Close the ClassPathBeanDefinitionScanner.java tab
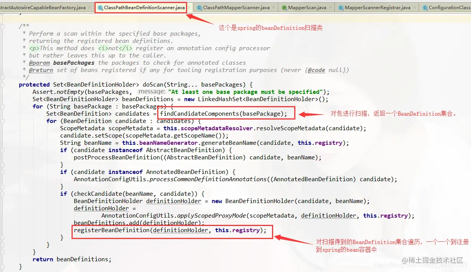471x272 pixels. (x=188, y=7)
